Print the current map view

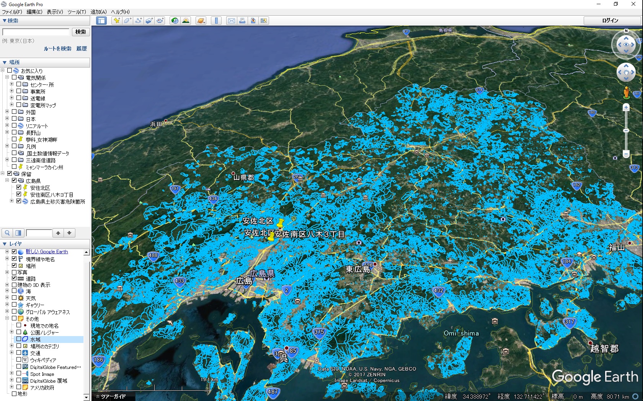click(x=242, y=21)
